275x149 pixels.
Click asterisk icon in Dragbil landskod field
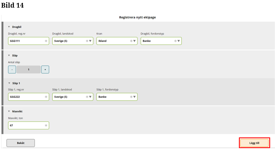point(87,41)
